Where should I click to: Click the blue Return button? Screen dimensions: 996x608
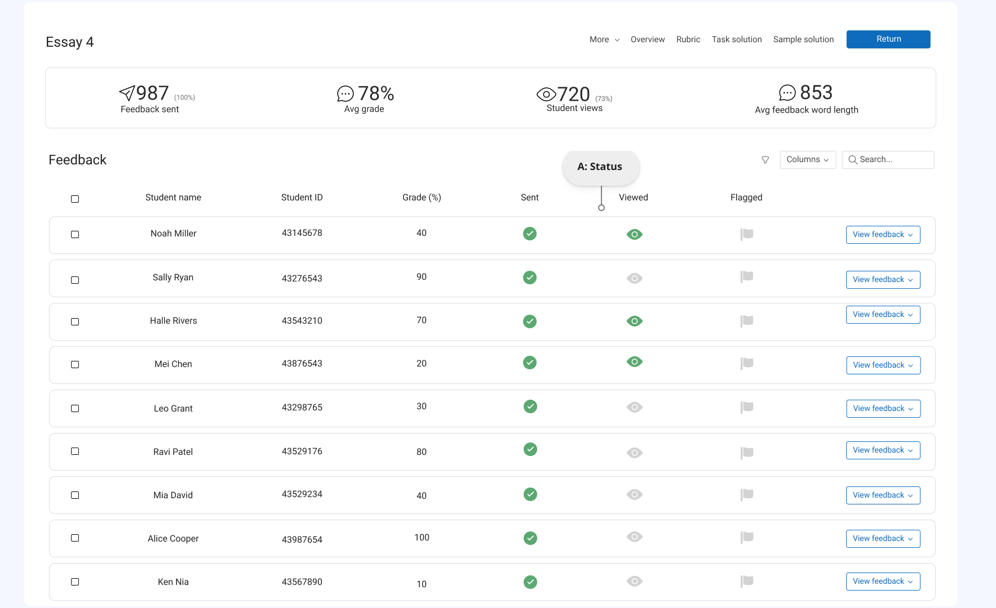[888, 39]
